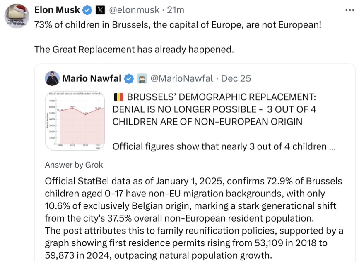Click the "Answer by Grok" label
The width and height of the screenshot is (359, 262).
(74, 165)
